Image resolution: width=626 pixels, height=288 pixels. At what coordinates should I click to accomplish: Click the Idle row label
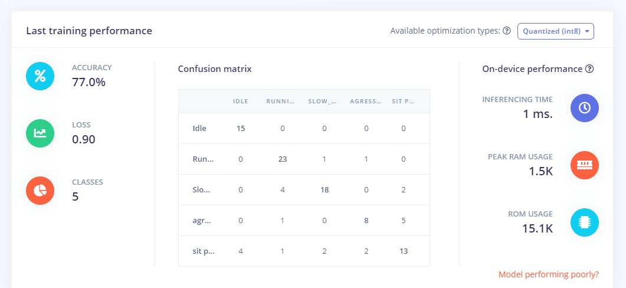click(x=200, y=129)
